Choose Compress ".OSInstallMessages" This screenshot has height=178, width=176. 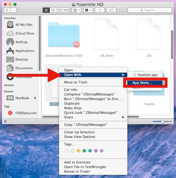(93, 94)
